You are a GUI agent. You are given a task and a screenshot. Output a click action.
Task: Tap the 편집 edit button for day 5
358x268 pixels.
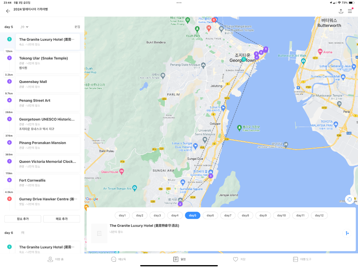coord(77,27)
